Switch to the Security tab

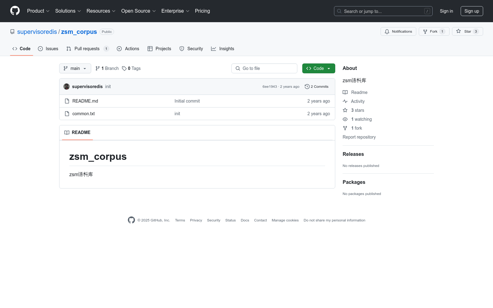click(x=191, y=49)
